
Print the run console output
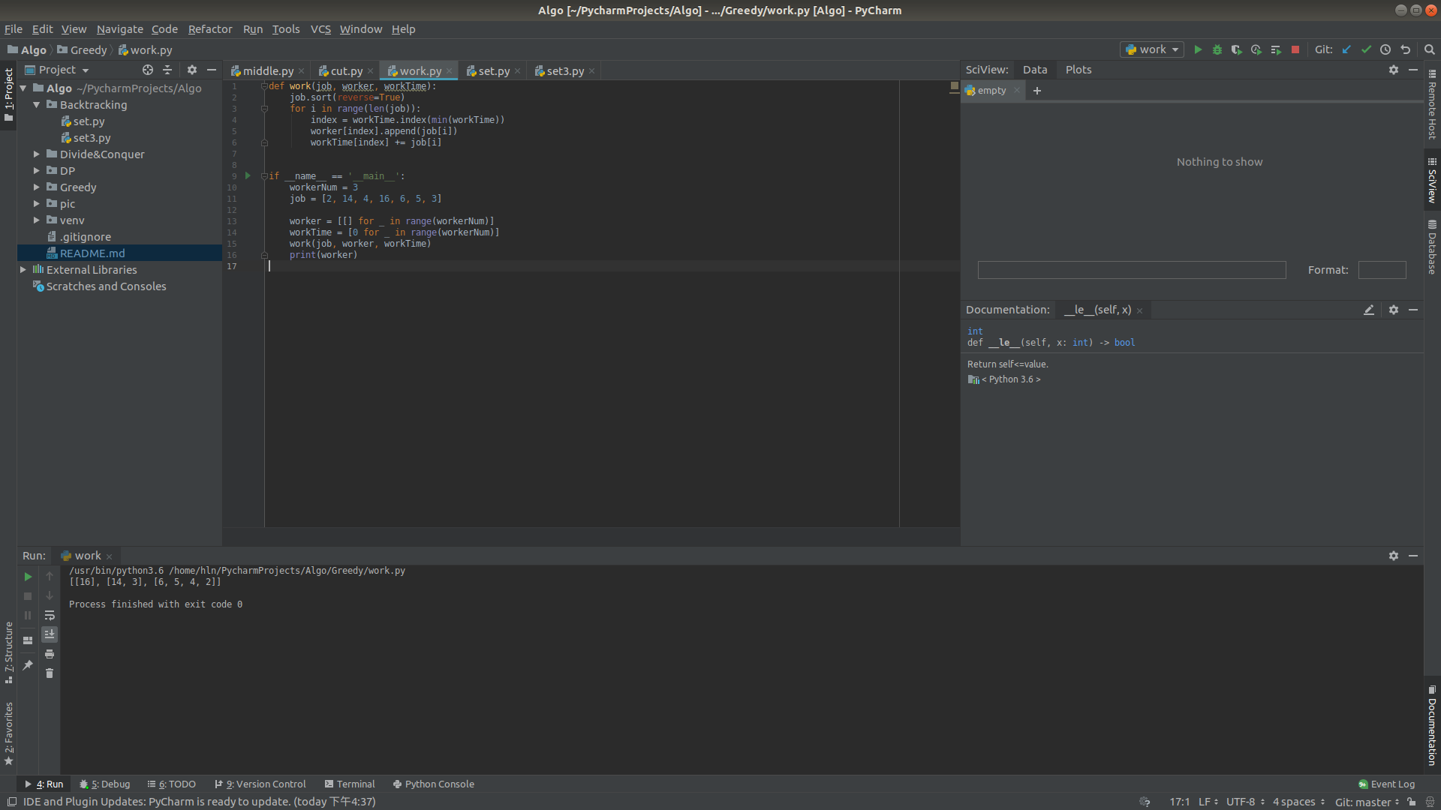click(x=50, y=654)
